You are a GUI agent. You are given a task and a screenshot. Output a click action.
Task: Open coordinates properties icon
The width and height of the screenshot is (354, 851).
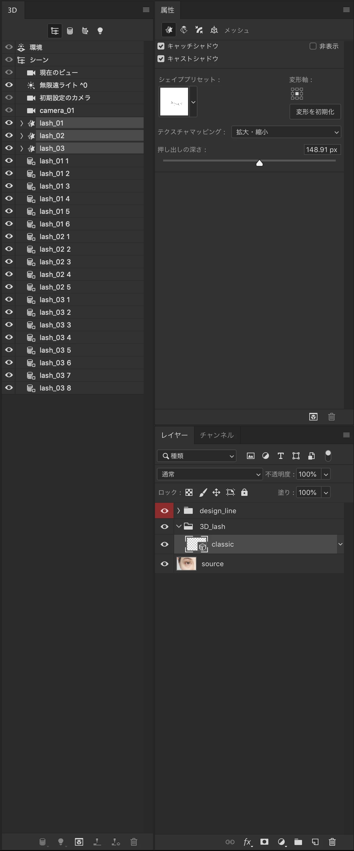[x=214, y=30]
